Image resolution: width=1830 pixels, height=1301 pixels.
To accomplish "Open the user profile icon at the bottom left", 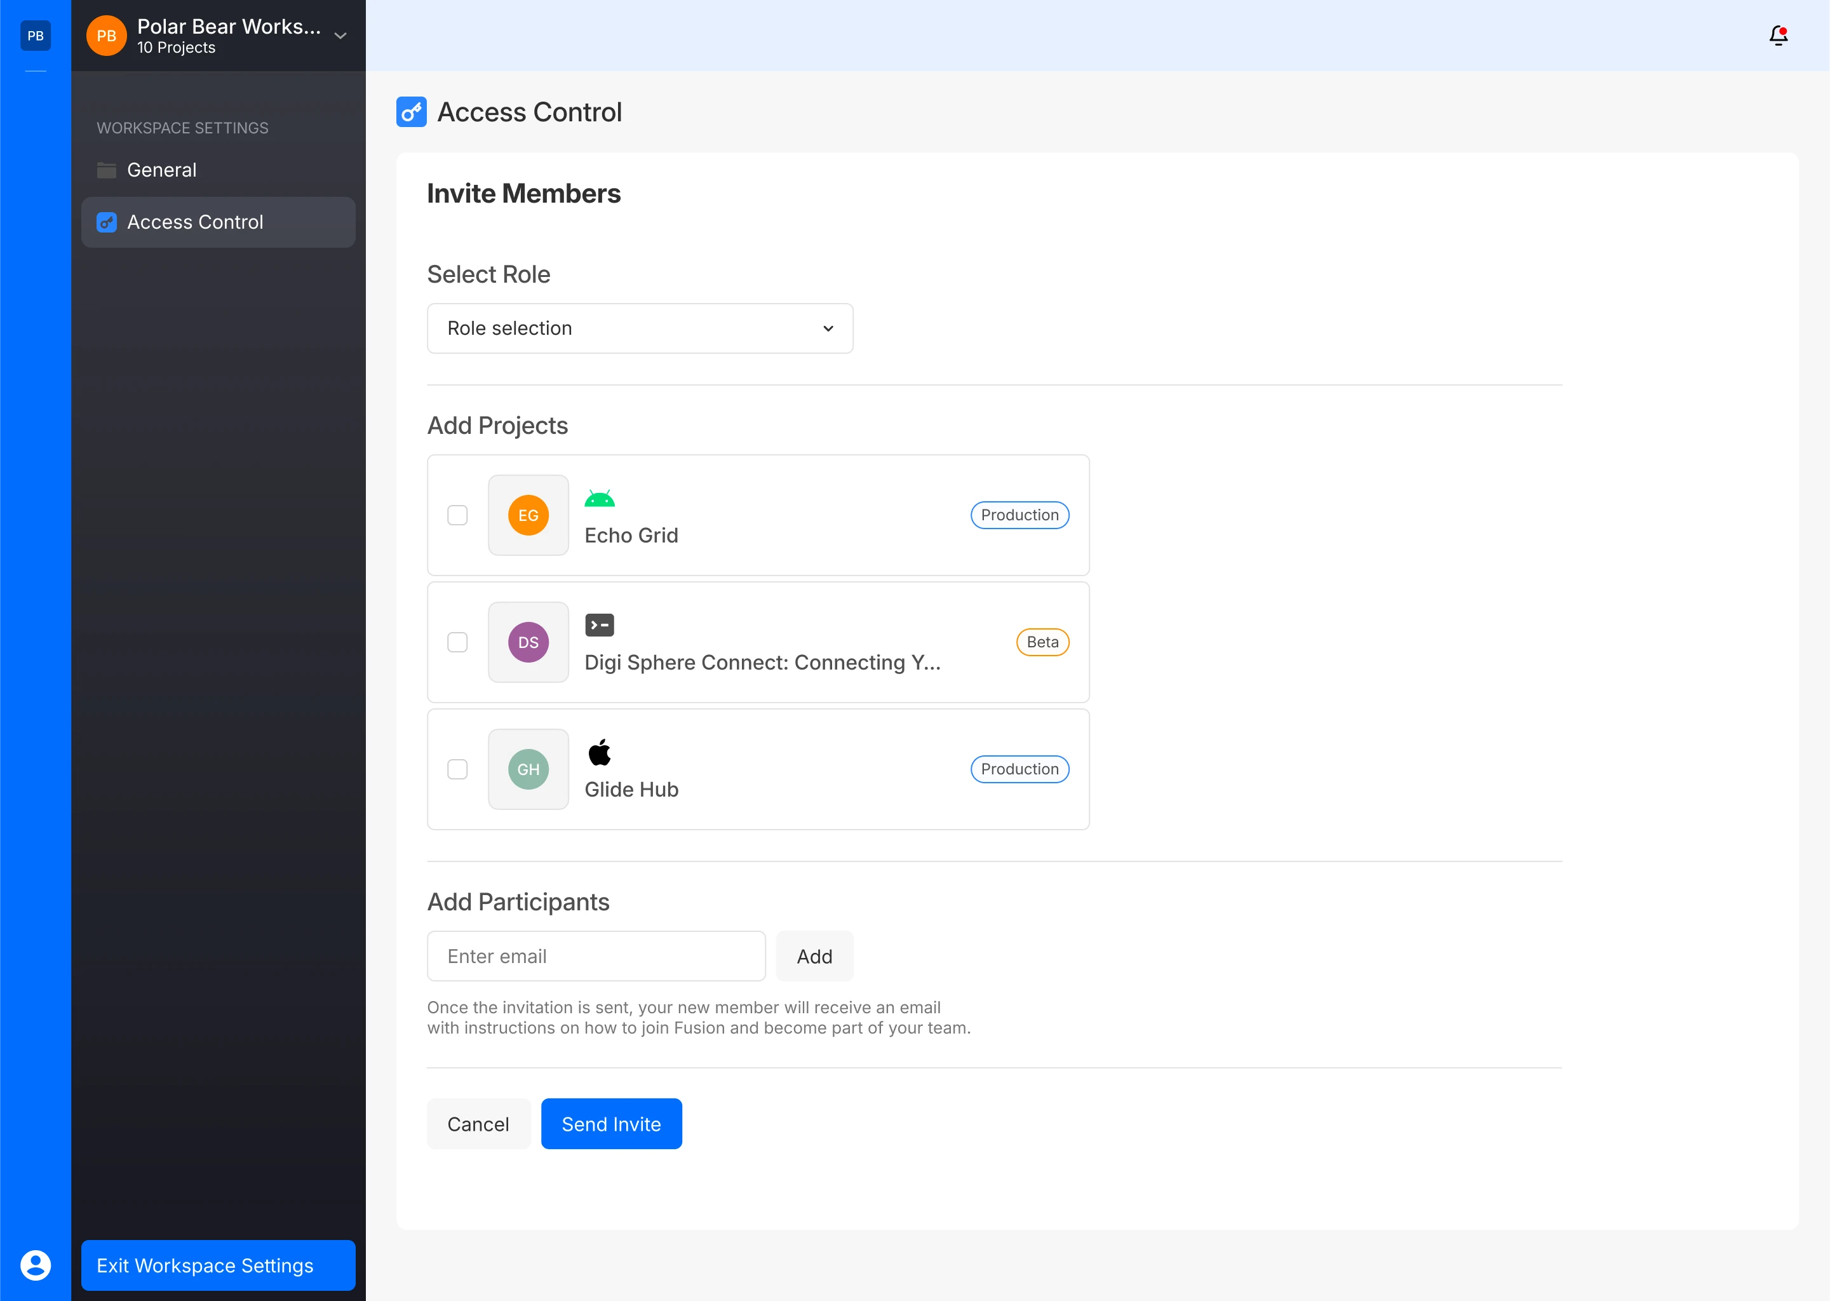I will [x=35, y=1265].
